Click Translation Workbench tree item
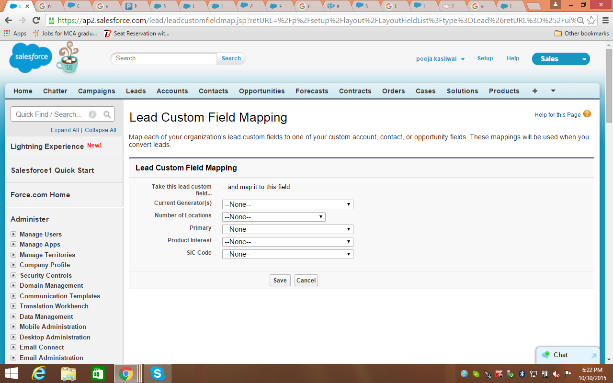 point(54,306)
